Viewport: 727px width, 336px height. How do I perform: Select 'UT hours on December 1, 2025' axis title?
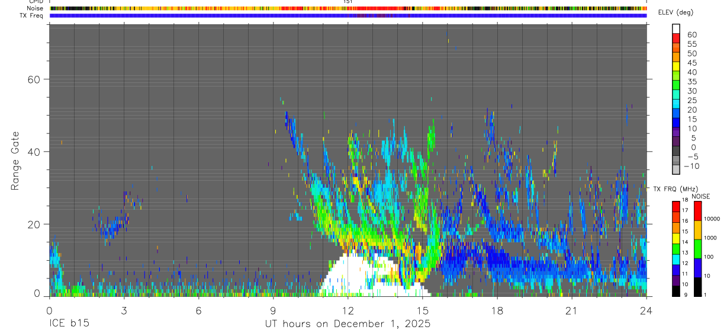click(348, 324)
